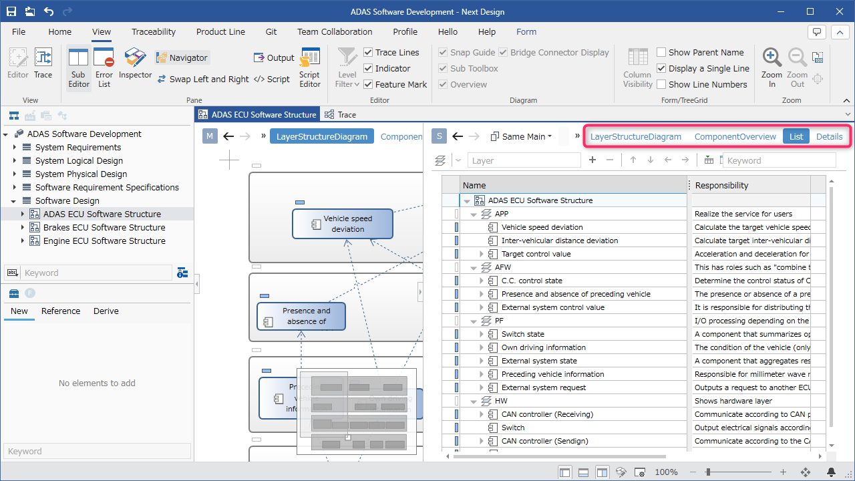Select the List view button

click(796, 136)
